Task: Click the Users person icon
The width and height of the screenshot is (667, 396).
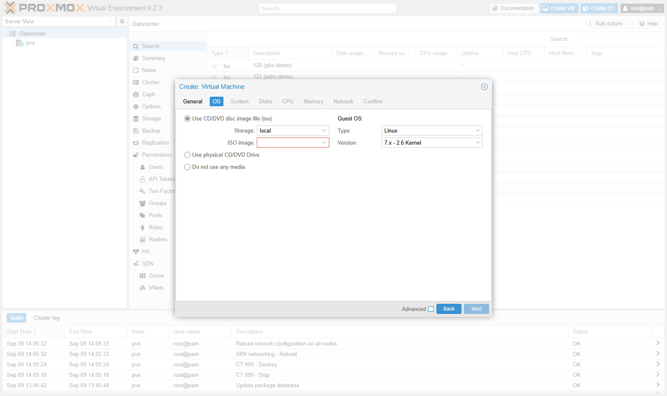Action: (143, 167)
